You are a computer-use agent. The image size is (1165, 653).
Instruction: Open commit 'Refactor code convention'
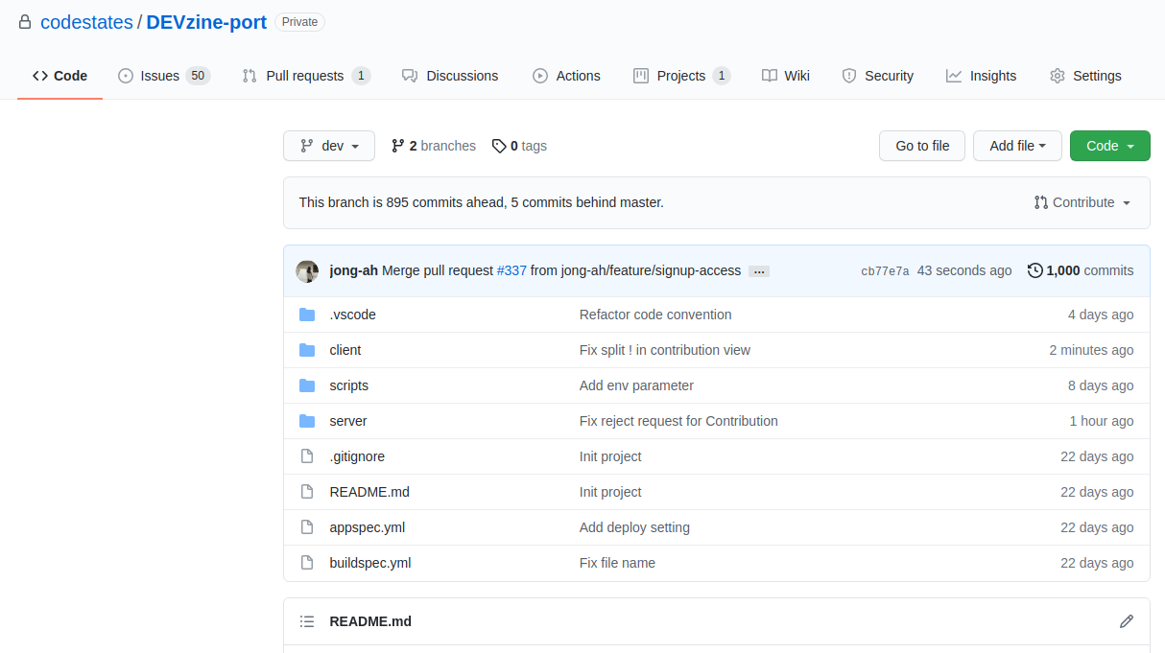(655, 315)
